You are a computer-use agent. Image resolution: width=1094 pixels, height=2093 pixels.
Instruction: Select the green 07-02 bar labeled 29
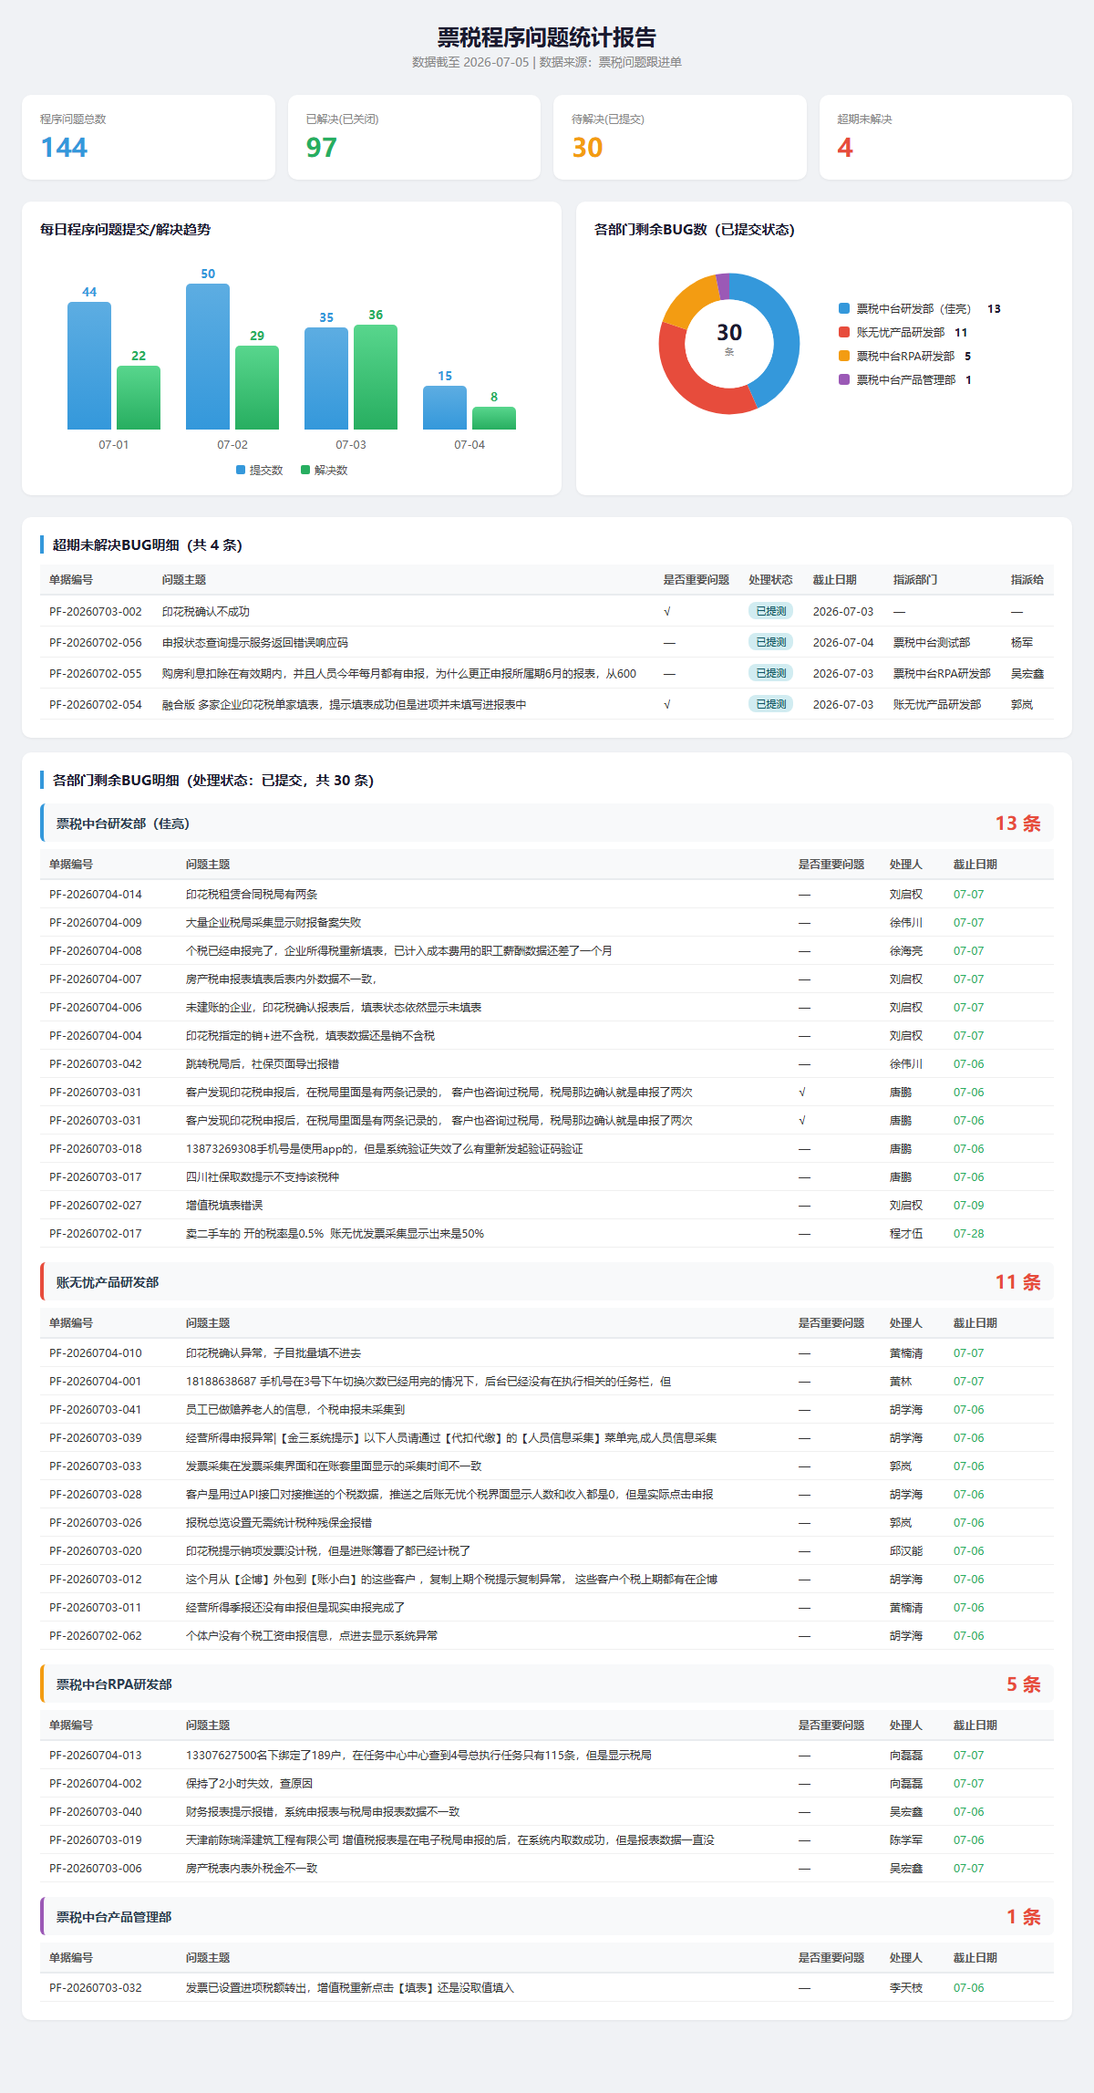(x=257, y=388)
